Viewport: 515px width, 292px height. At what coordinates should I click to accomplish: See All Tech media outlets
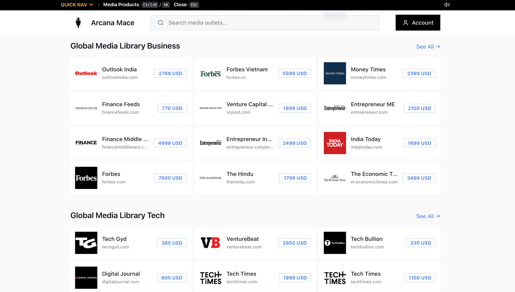pos(428,216)
